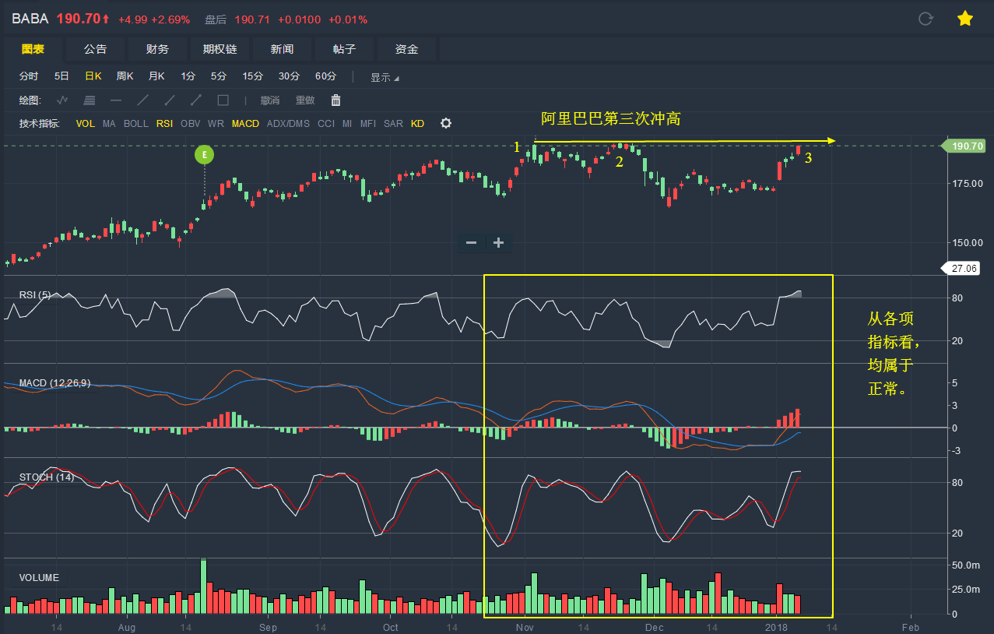Viewport: 994px width, 634px height.
Task: Toggle the WR indicator
Action: point(216,124)
